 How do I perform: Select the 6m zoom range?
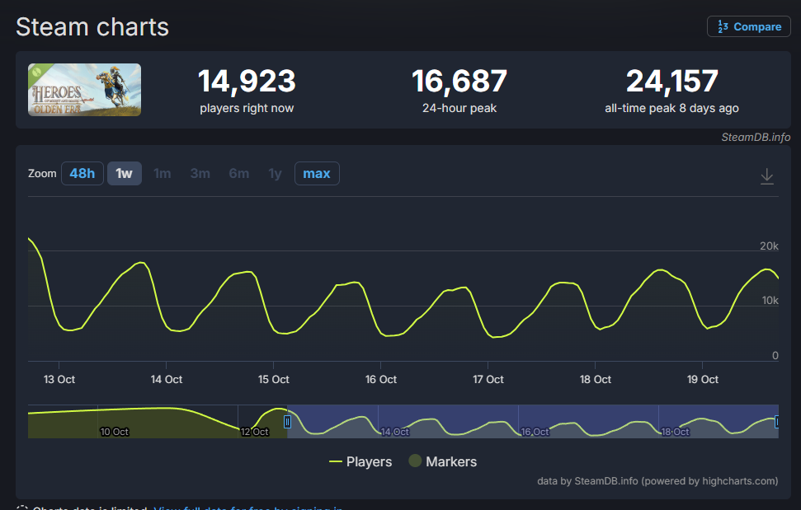pos(239,173)
